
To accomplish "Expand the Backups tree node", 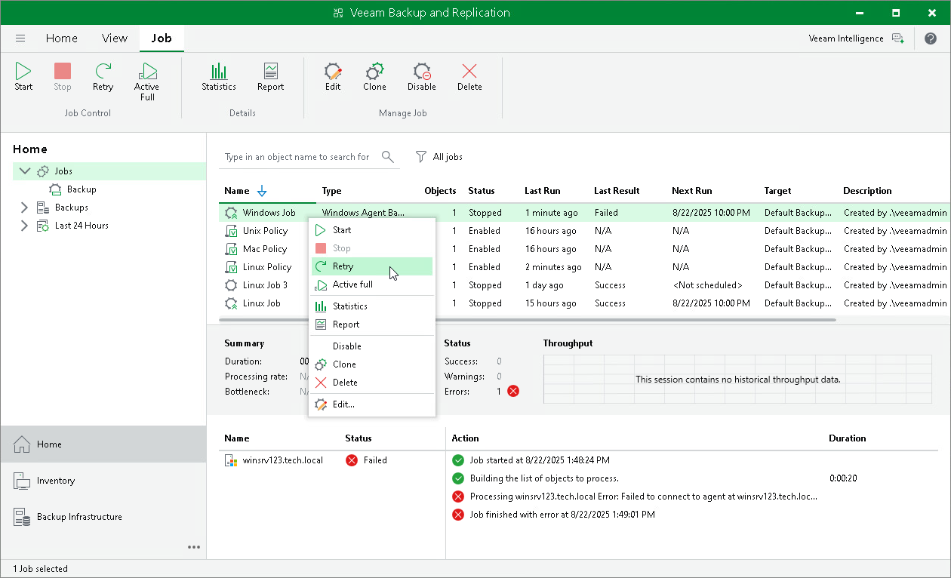I will [x=24, y=208].
